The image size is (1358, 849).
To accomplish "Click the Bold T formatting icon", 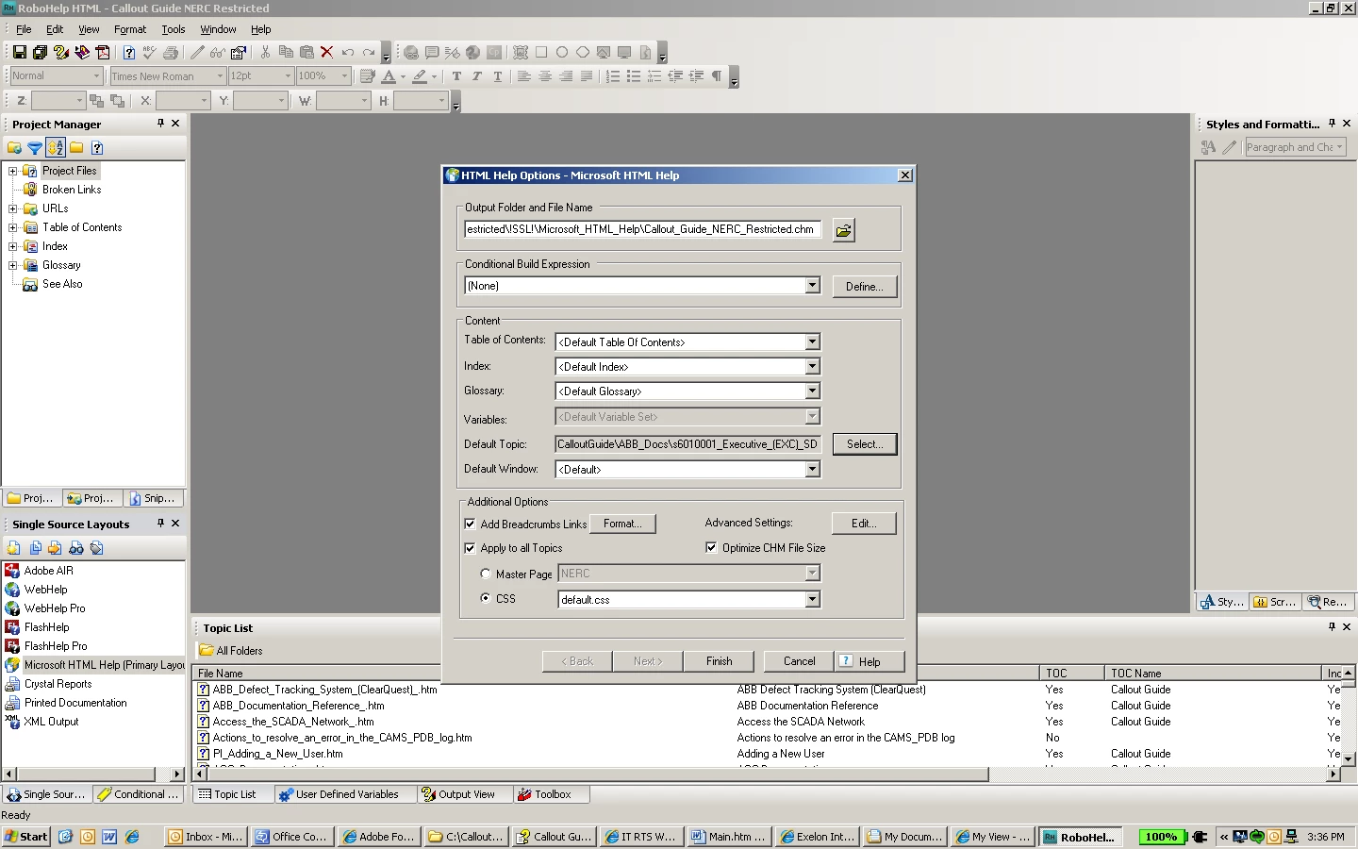I will 457,76.
